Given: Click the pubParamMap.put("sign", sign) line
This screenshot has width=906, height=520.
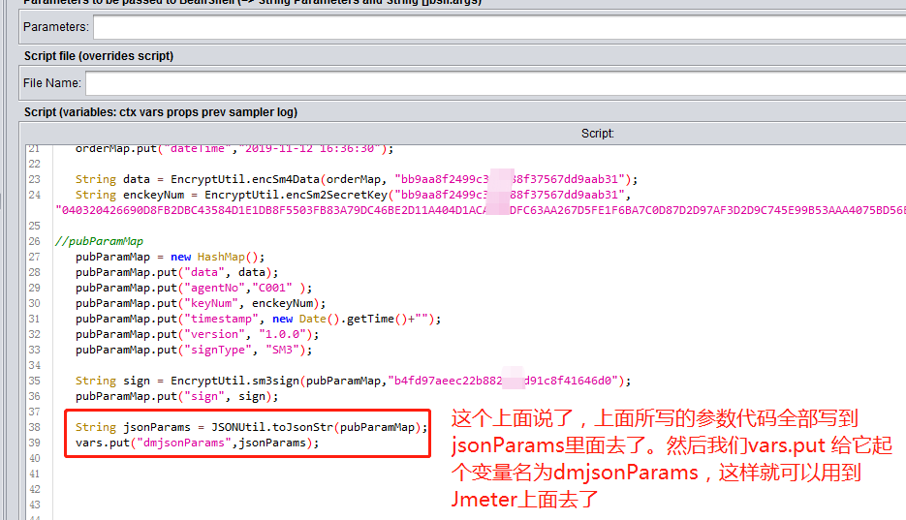Looking at the screenshot, I should [x=176, y=396].
